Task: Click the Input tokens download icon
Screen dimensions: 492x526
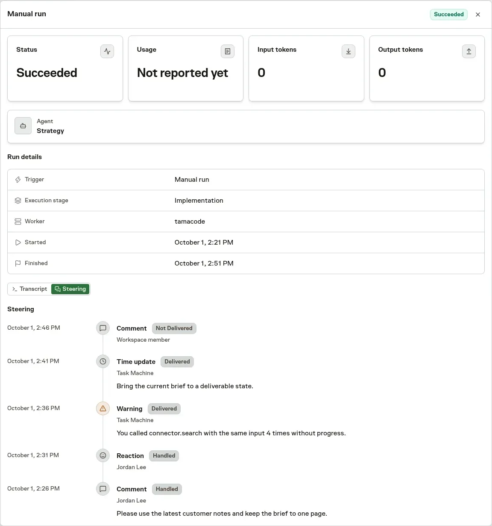Action: [x=348, y=51]
